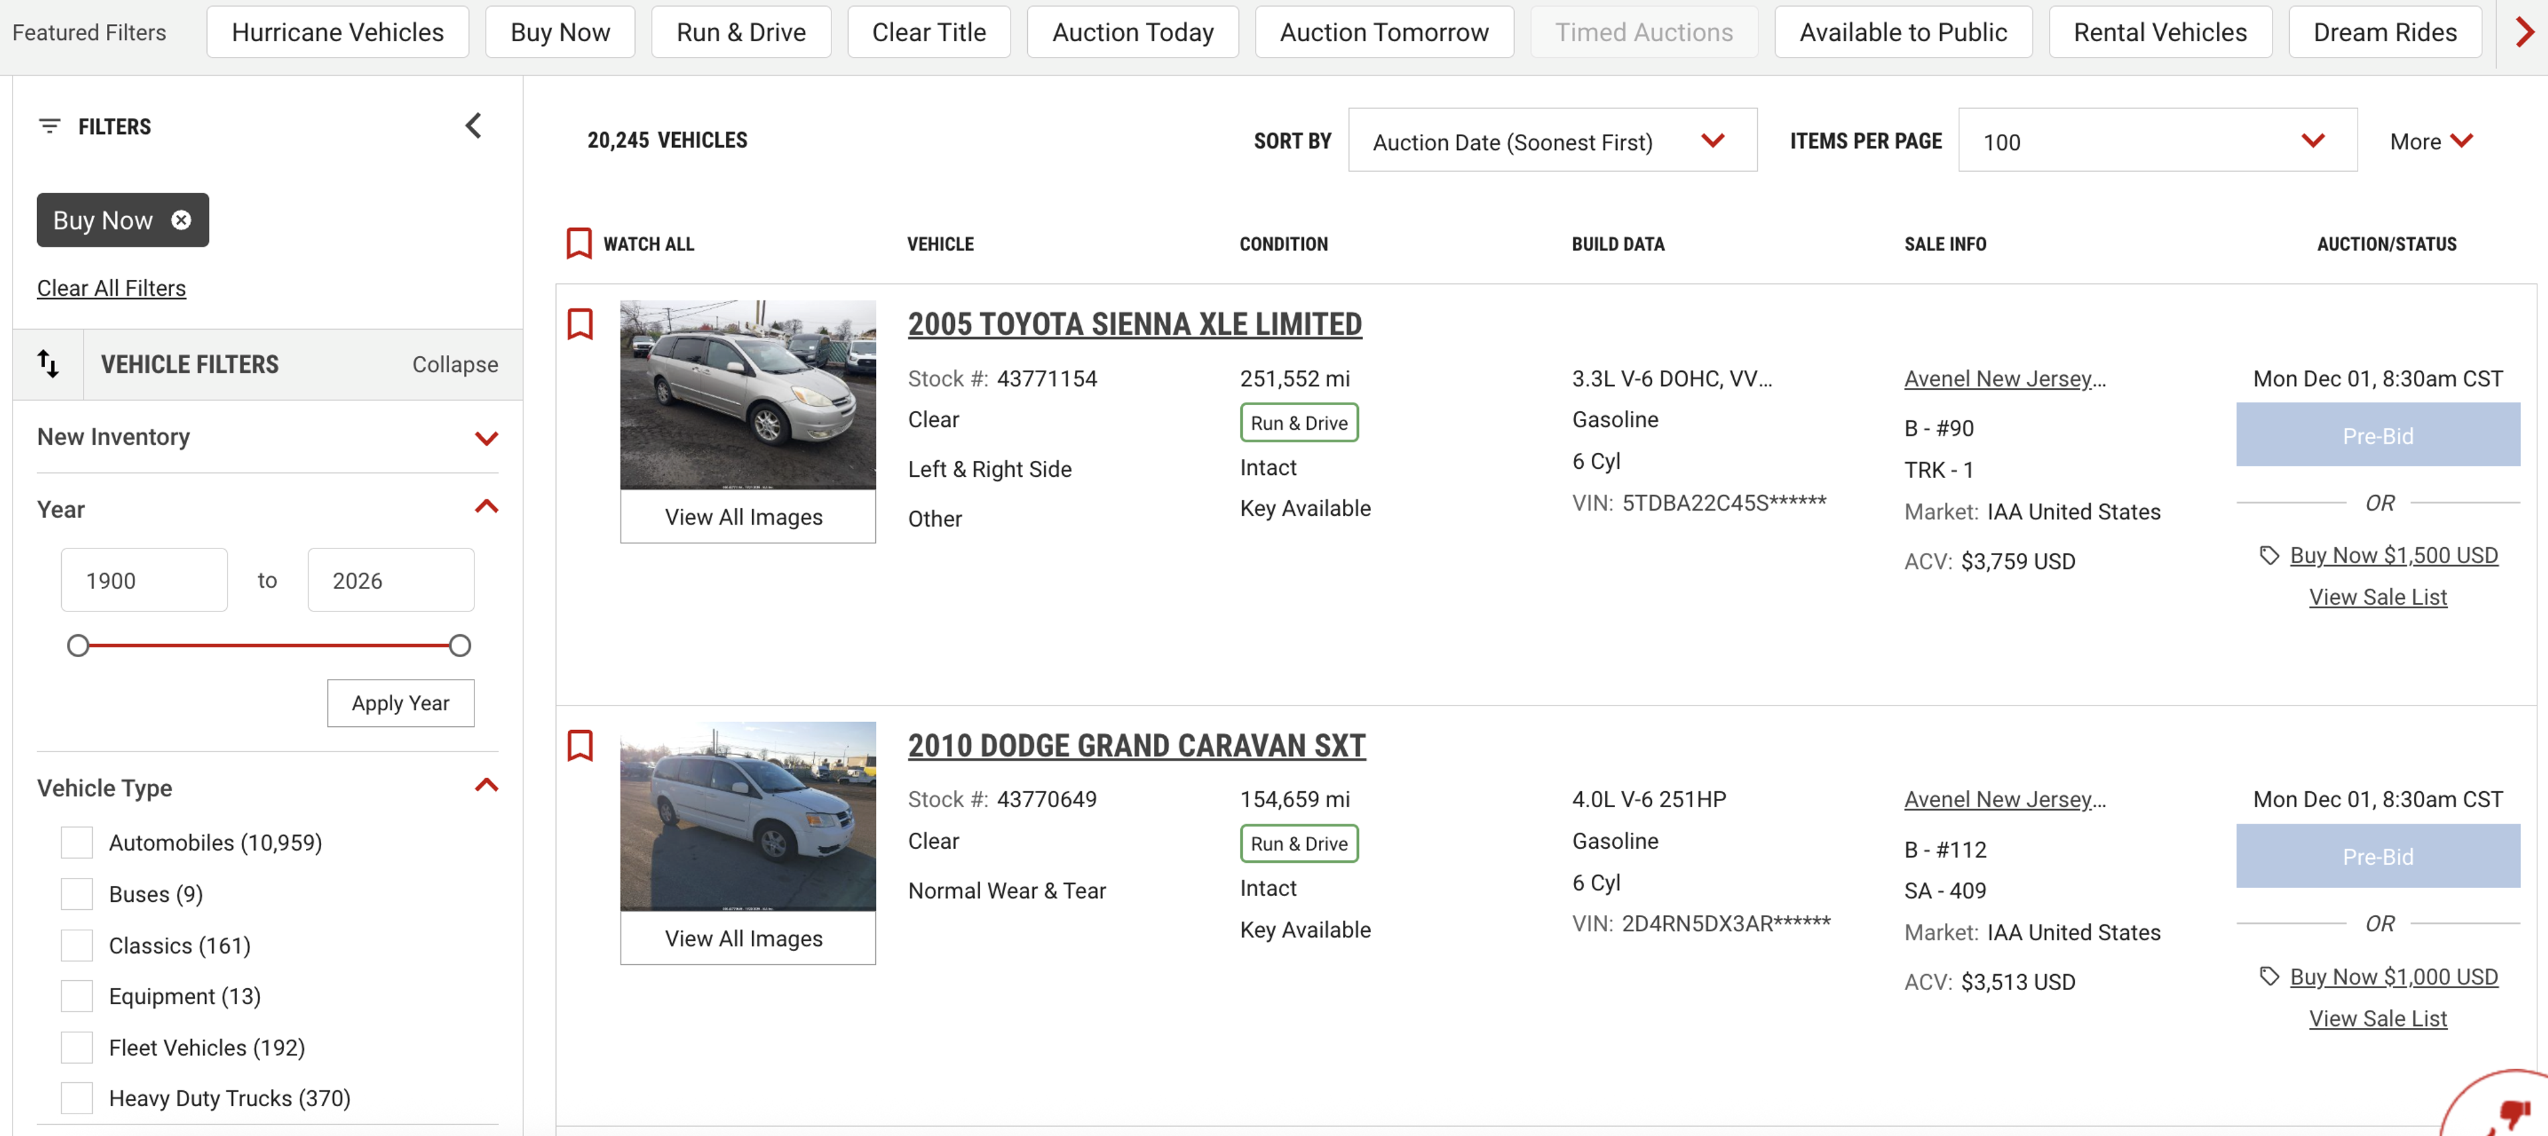Screen dimensions: 2548x1136
Task: Check the Fleet Vehicles vehicle type
Action: coord(76,1047)
